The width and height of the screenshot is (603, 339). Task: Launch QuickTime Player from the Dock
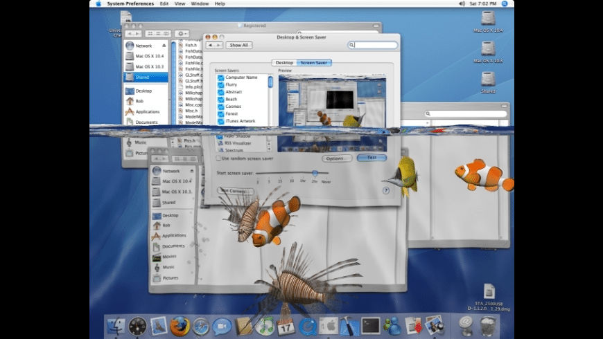click(x=307, y=327)
